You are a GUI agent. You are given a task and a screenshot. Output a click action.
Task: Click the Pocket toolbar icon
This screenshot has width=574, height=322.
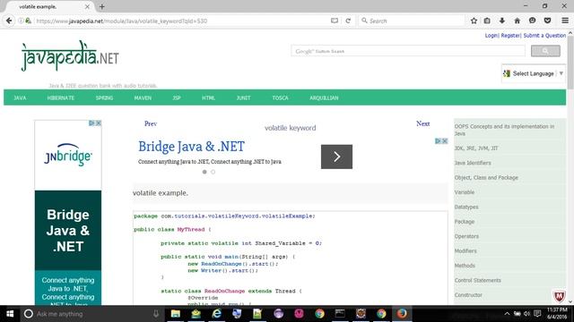coord(547,21)
